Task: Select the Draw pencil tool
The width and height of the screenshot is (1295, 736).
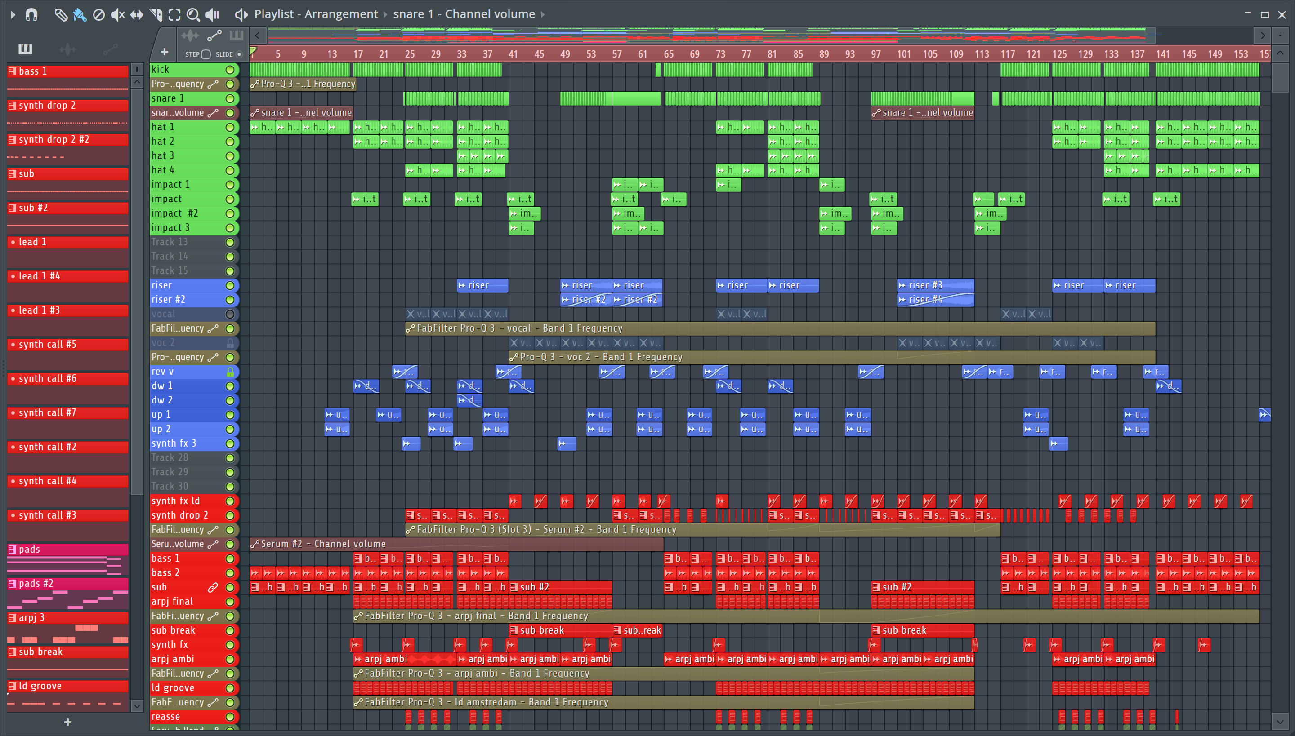Action: 61,14
